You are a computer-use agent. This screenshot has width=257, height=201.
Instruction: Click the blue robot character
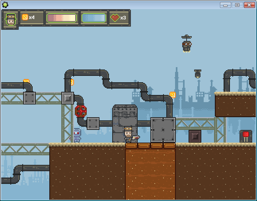(77, 135)
